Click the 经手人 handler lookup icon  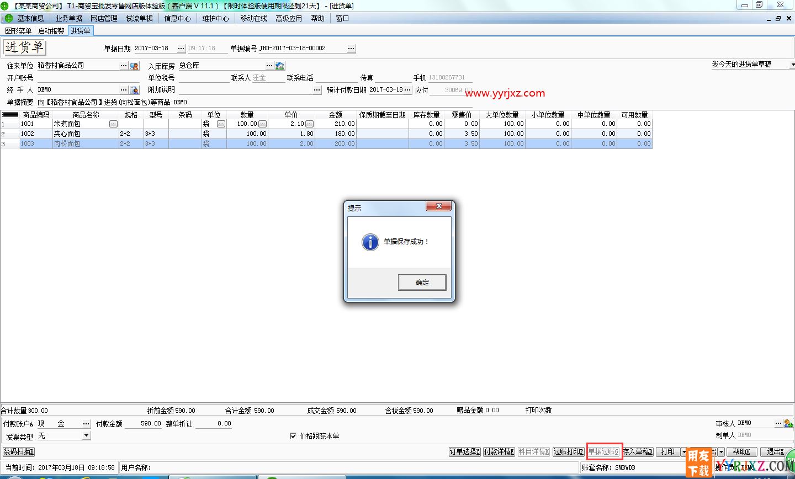tap(134, 90)
